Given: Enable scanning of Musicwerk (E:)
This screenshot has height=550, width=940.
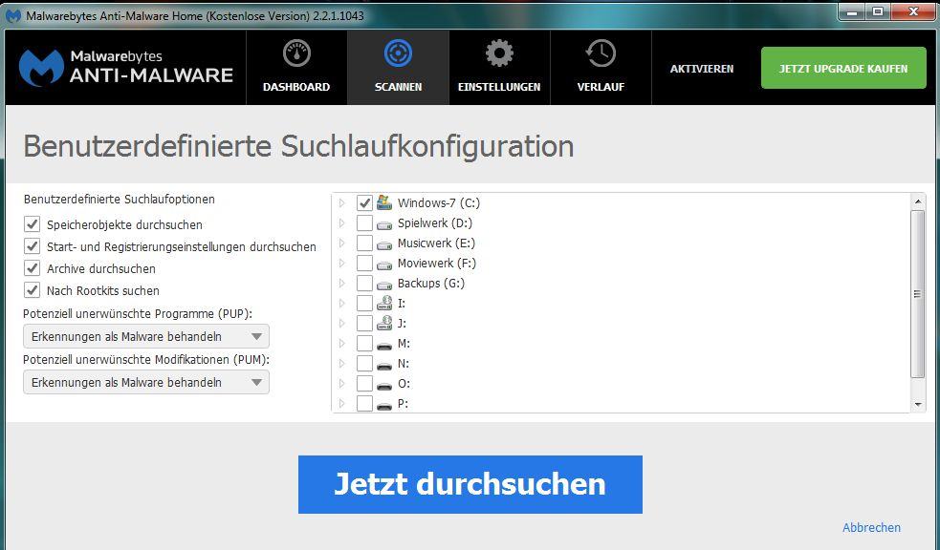Looking at the screenshot, I should (x=364, y=243).
